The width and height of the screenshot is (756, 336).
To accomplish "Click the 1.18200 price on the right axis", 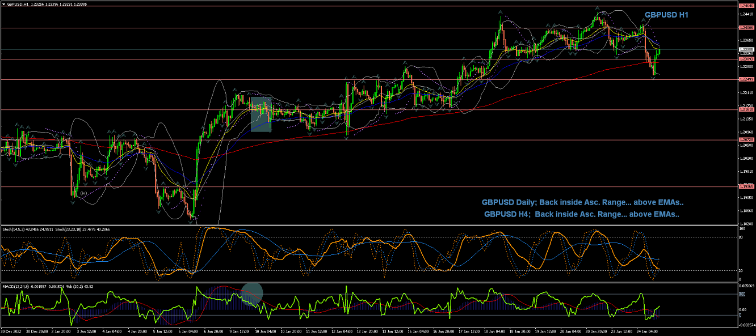I will tap(746, 224).
